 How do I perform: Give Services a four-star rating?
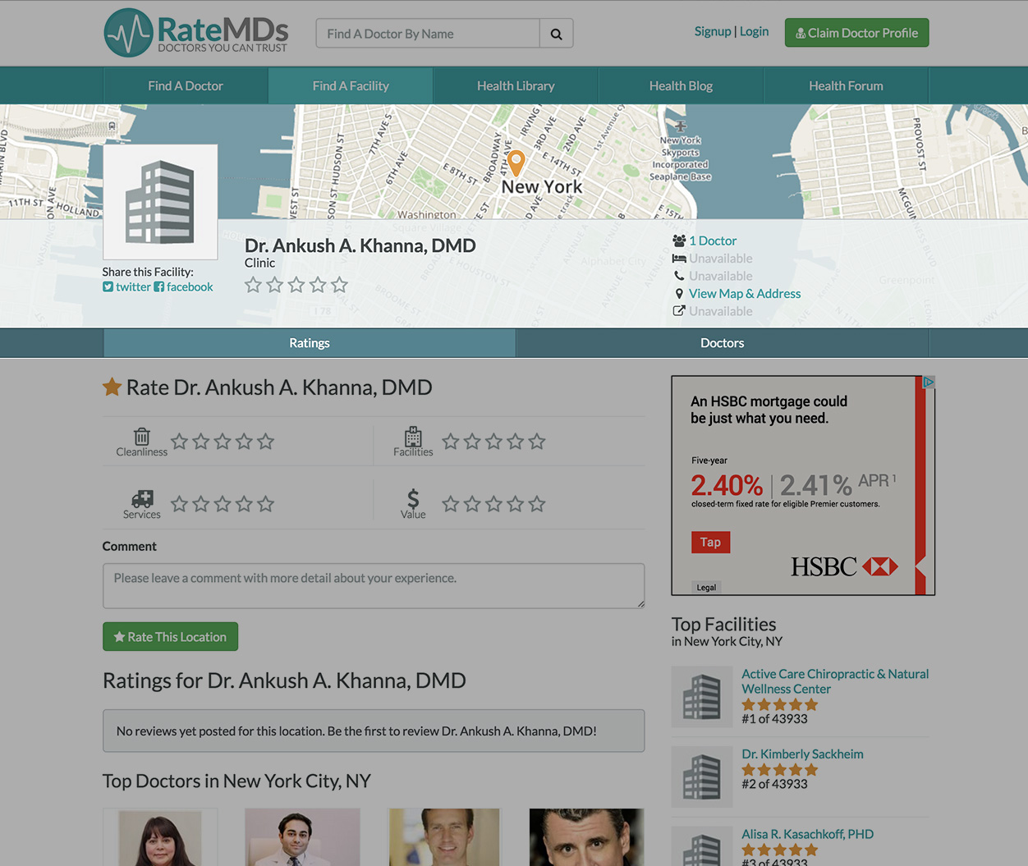tap(244, 504)
